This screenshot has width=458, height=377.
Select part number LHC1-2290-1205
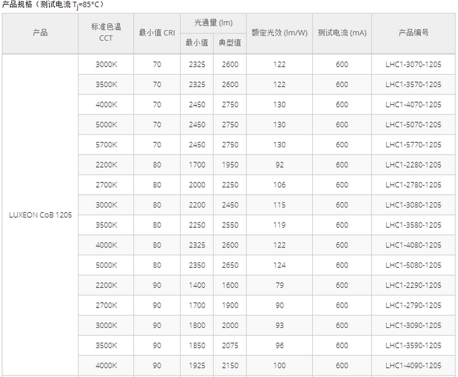point(414,285)
